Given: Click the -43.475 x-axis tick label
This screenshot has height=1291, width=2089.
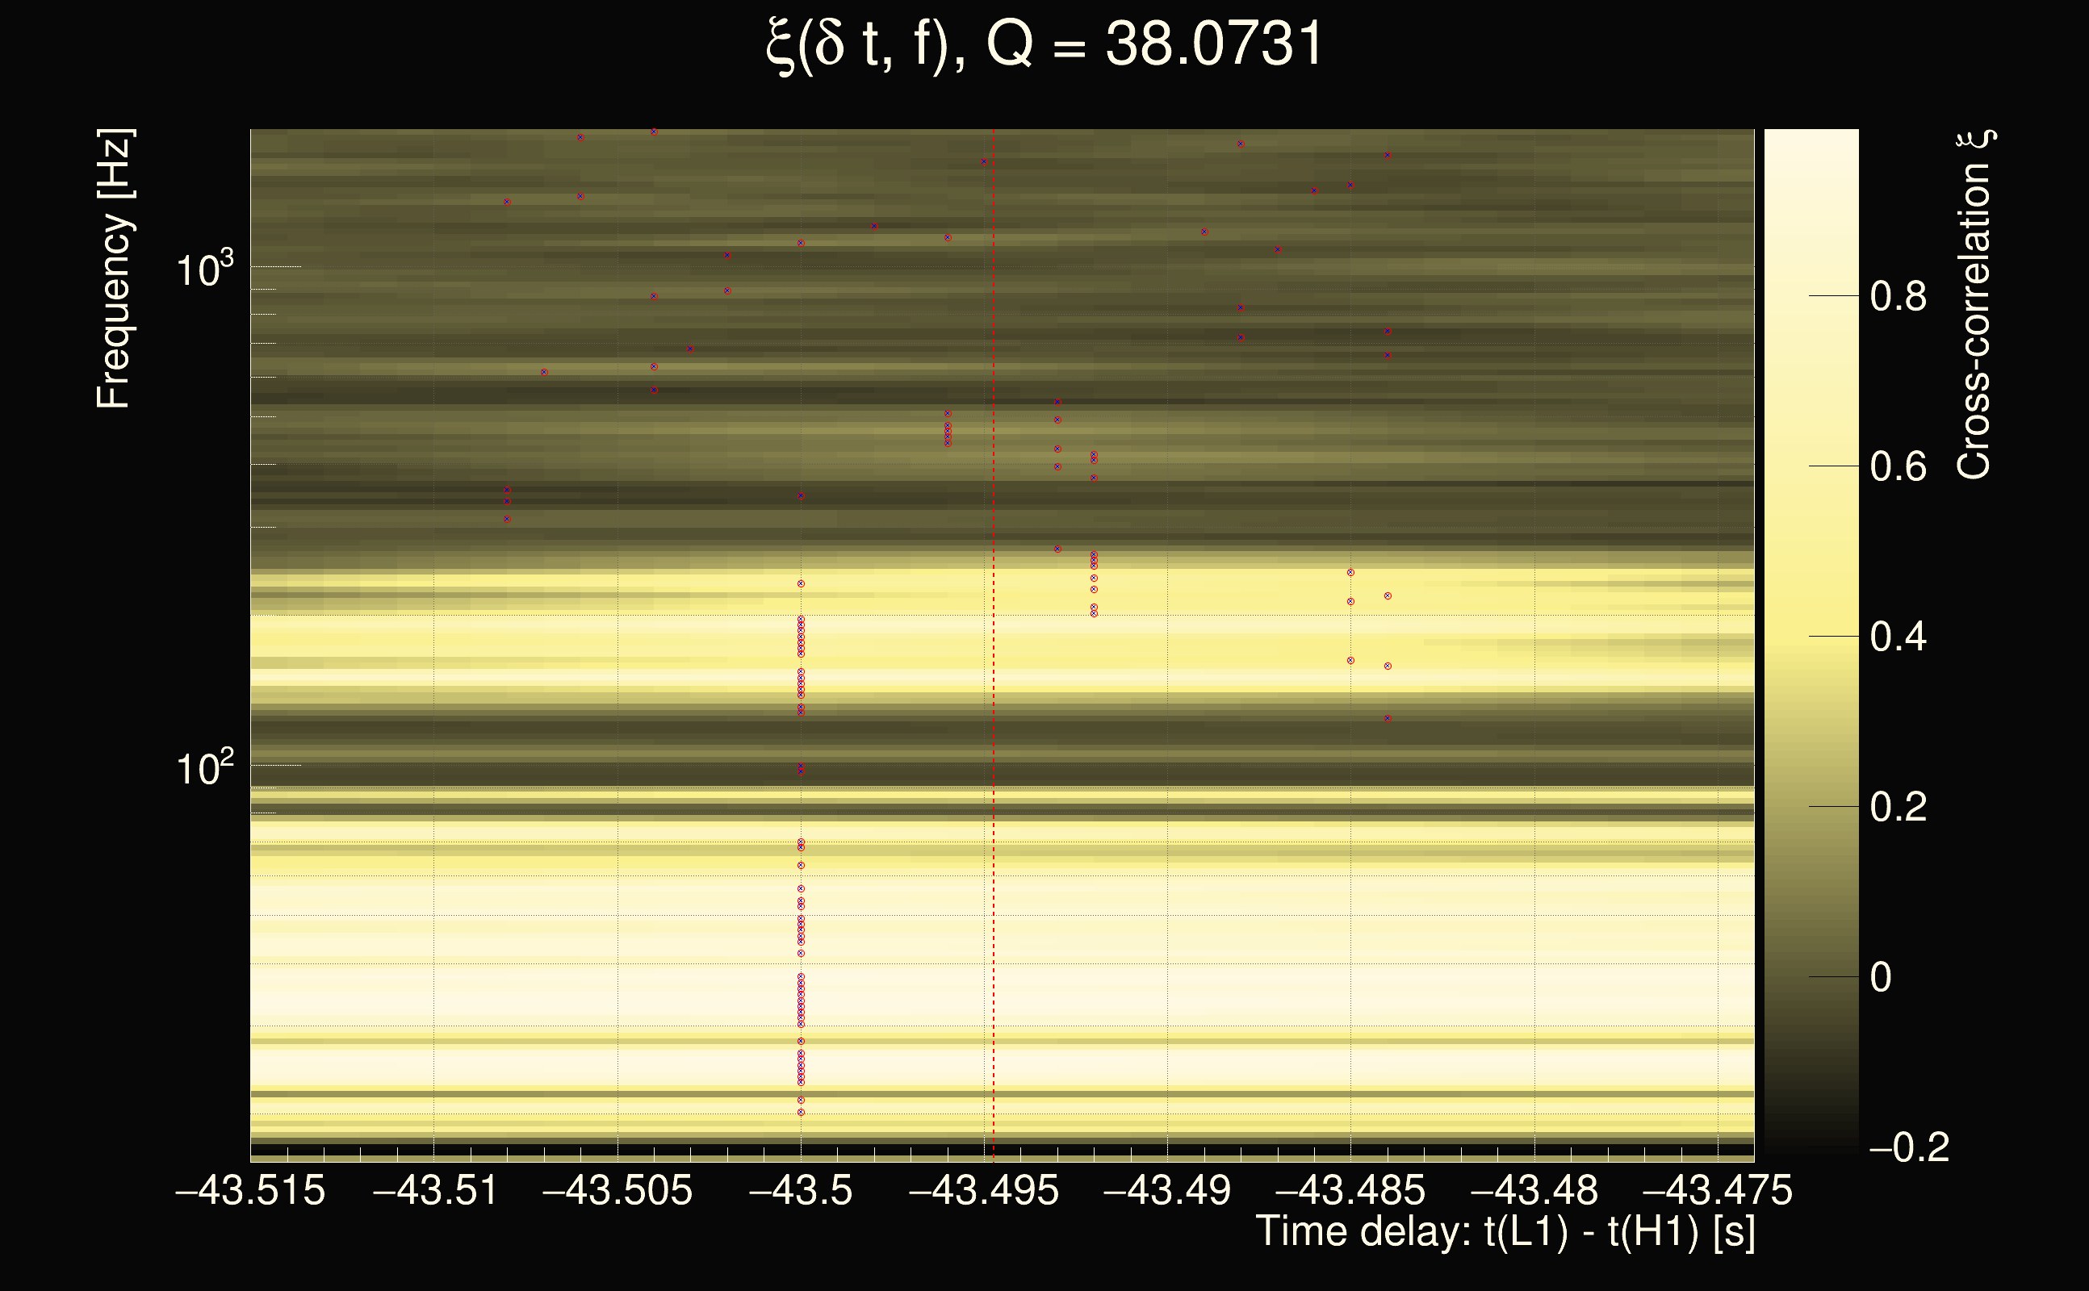Looking at the screenshot, I should [1718, 1190].
